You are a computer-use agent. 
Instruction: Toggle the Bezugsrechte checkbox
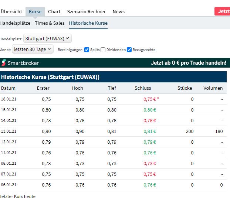pyautogui.click(x=129, y=50)
